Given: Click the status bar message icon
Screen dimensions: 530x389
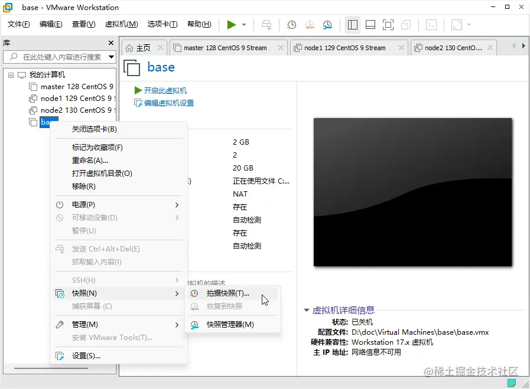Looking at the screenshot, I should coord(512,383).
